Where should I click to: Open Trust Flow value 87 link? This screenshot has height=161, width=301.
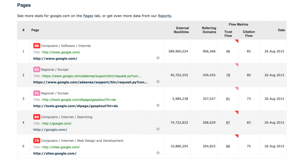click(228, 122)
